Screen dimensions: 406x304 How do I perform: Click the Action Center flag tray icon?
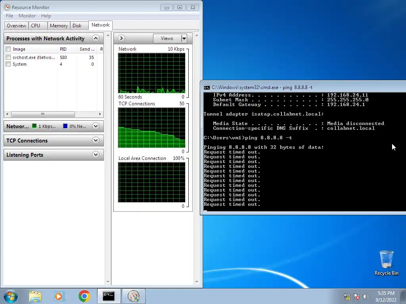coord(356,296)
